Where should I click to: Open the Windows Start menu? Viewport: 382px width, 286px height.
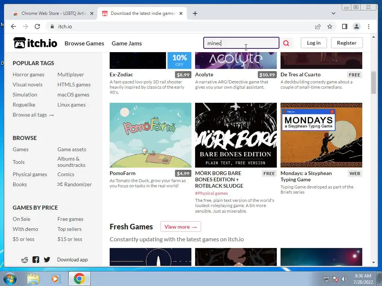click(10, 279)
